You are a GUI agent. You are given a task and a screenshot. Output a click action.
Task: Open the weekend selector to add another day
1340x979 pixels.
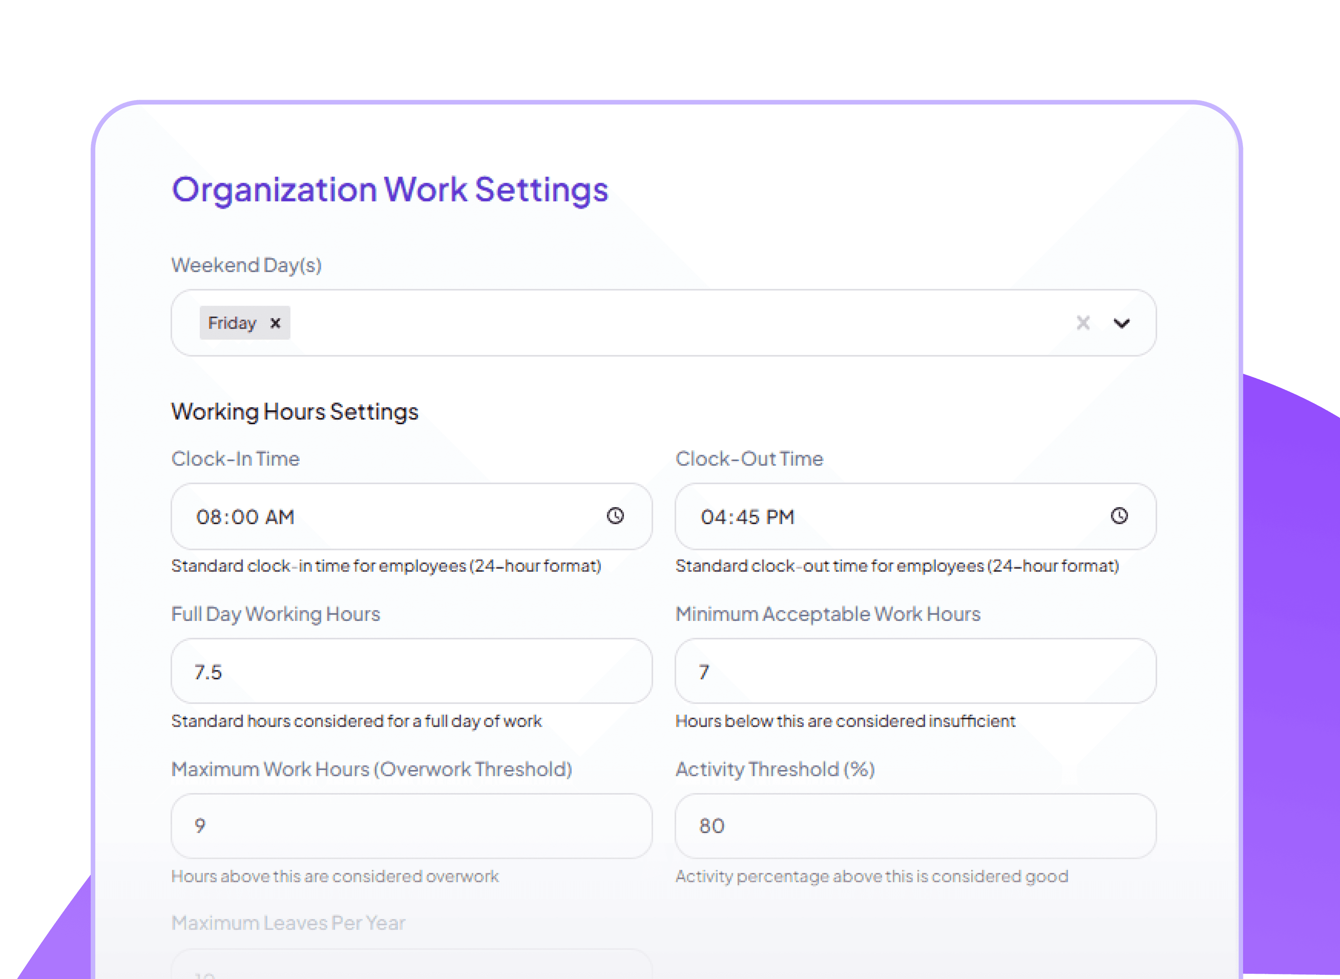coord(652,323)
